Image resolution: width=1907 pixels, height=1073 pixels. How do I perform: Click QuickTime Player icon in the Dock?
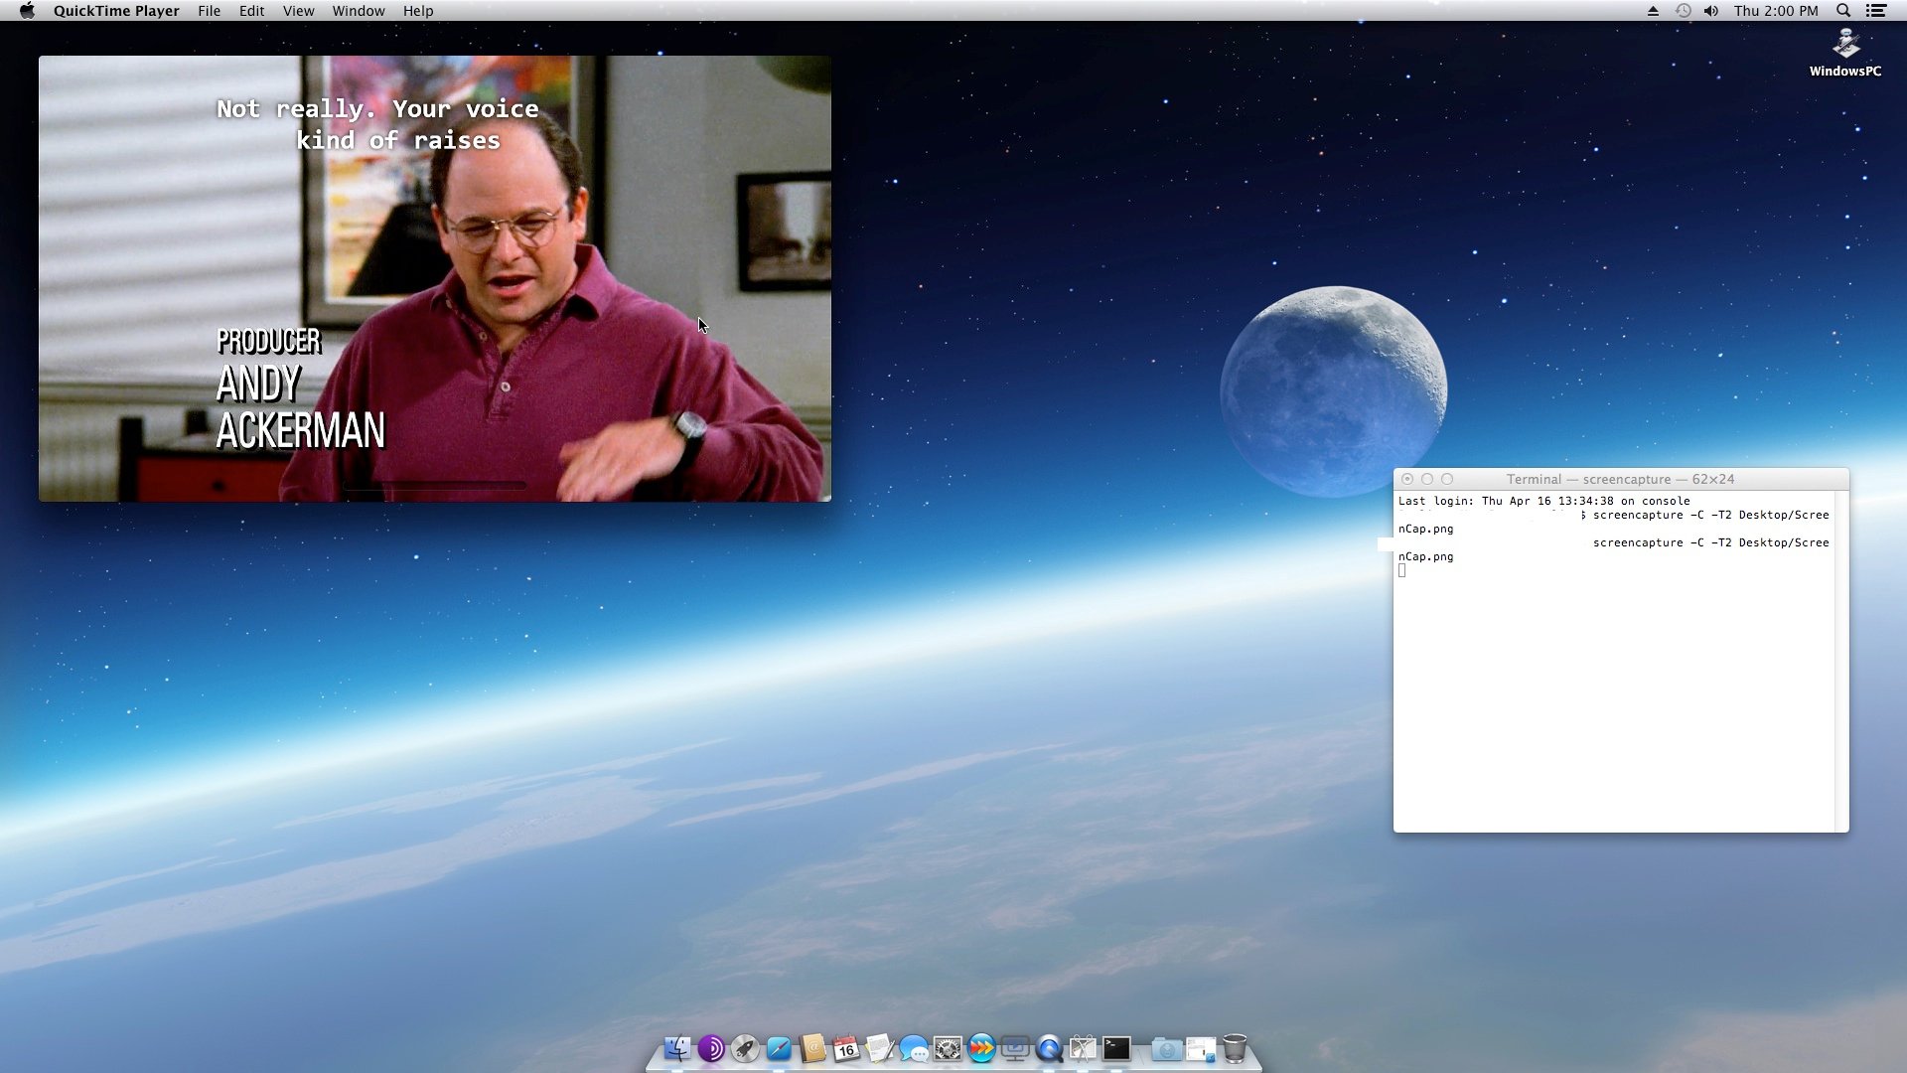click(x=1049, y=1048)
